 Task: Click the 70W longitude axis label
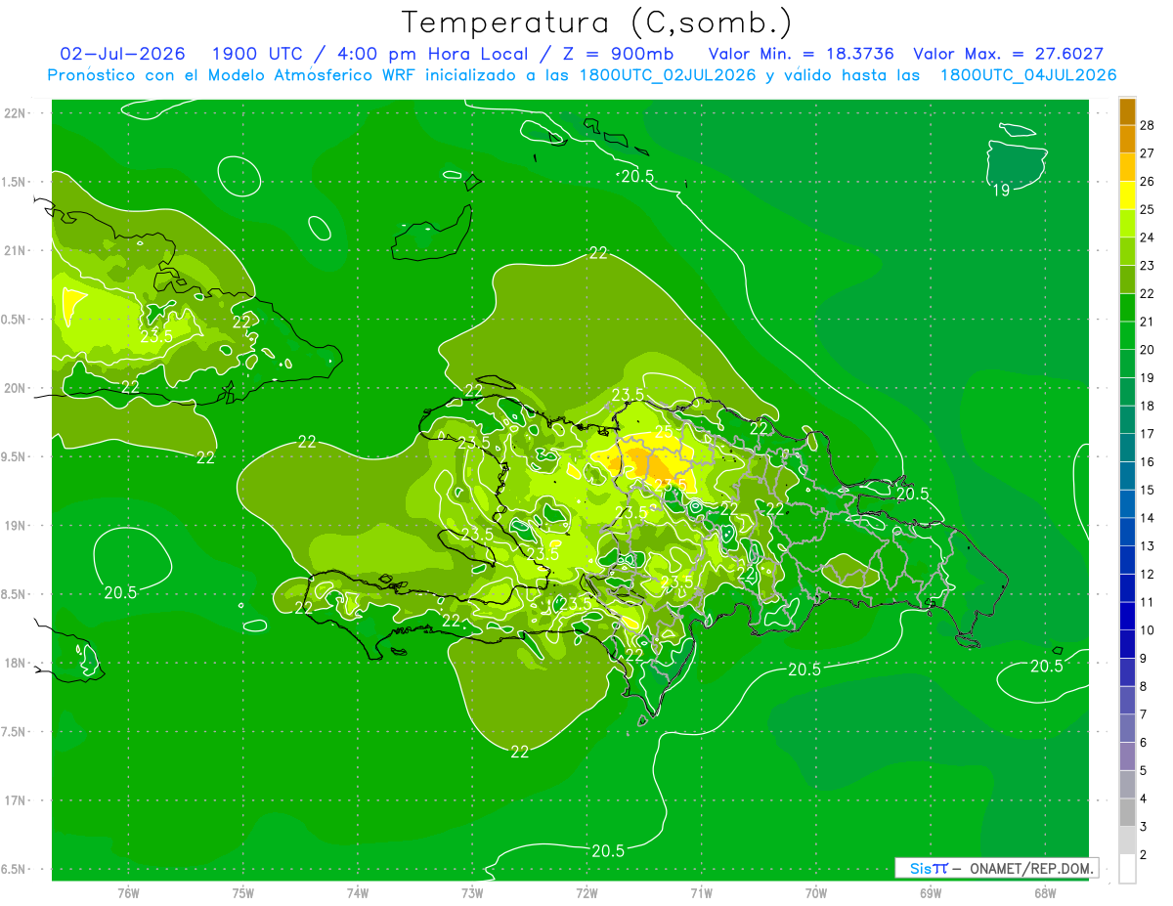click(x=816, y=893)
